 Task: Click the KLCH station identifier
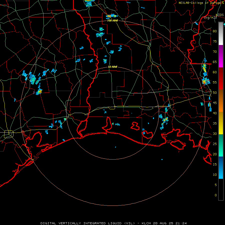point(146,223)
